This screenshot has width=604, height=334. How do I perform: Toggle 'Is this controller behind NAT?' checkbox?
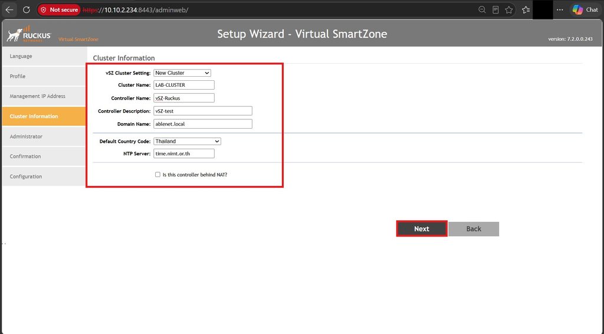click(157, 175)
